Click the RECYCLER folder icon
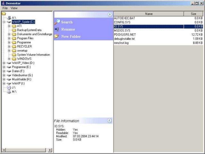This screenshot has height=154, width=205. pos(14,47)
